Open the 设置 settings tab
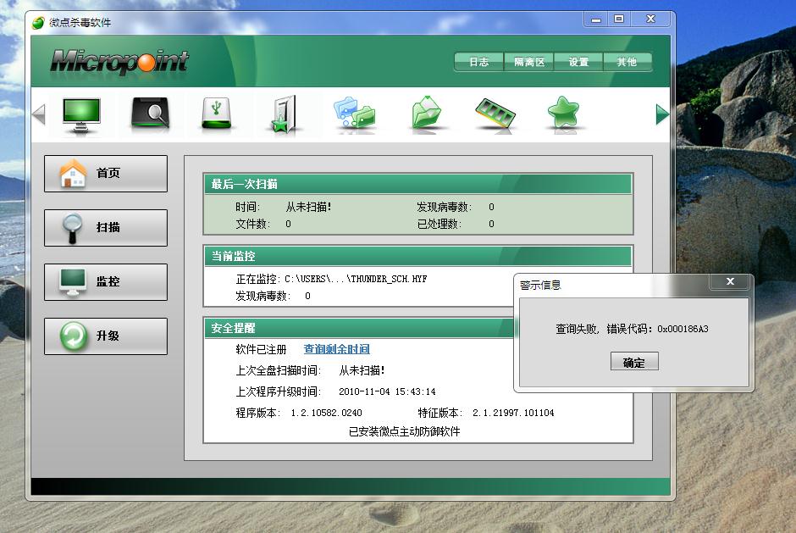Viewport: 796px width, 533px height. pyautogui.click(x=578, y=62)
